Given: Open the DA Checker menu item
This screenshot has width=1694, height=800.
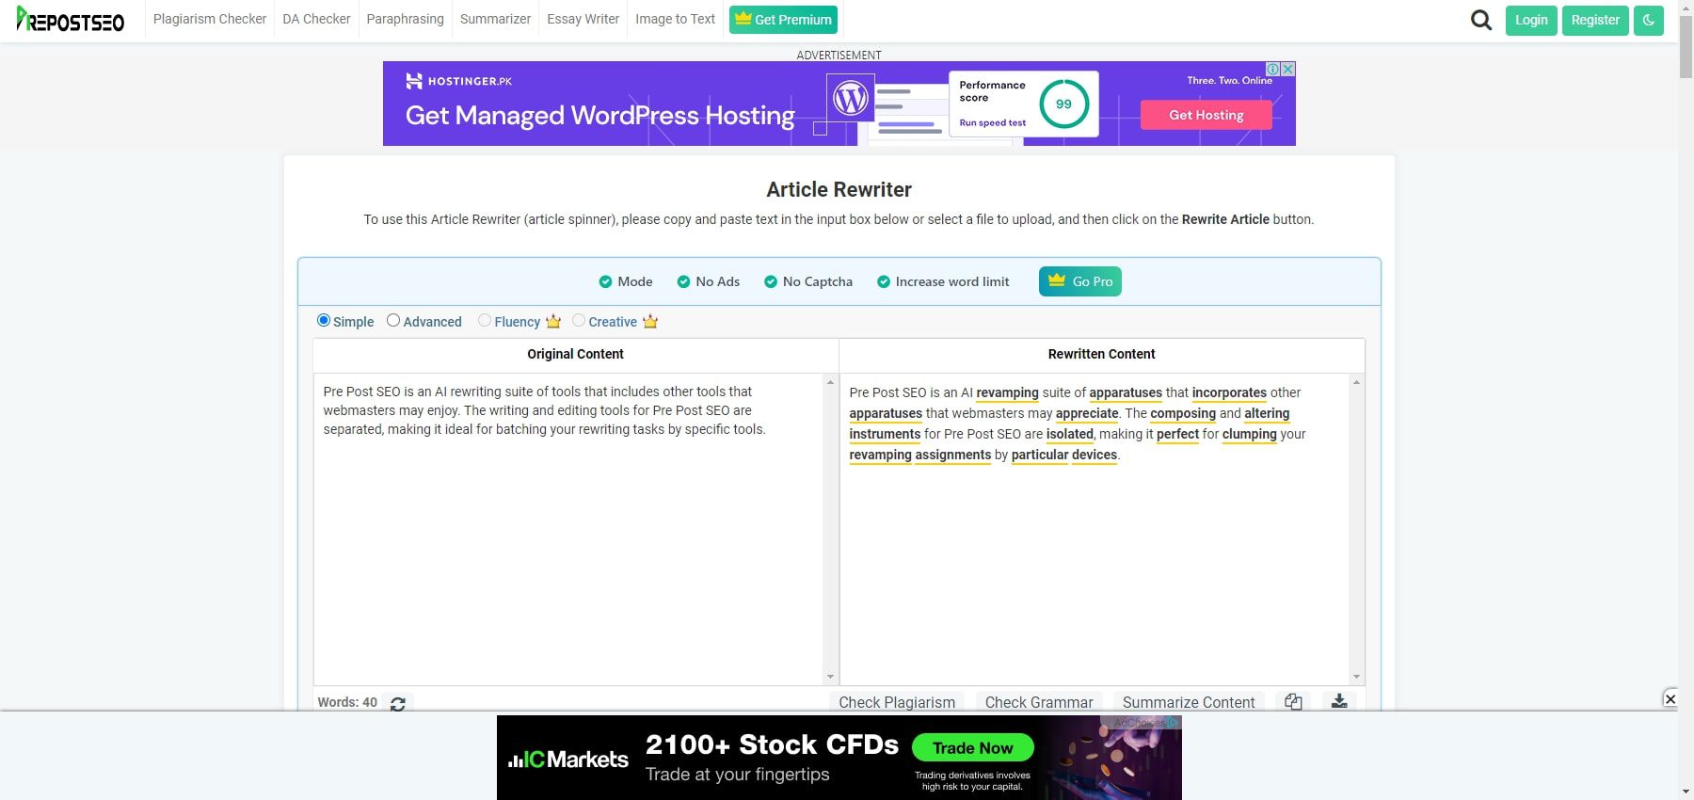Looking at the screenshot, I should 316,19.
